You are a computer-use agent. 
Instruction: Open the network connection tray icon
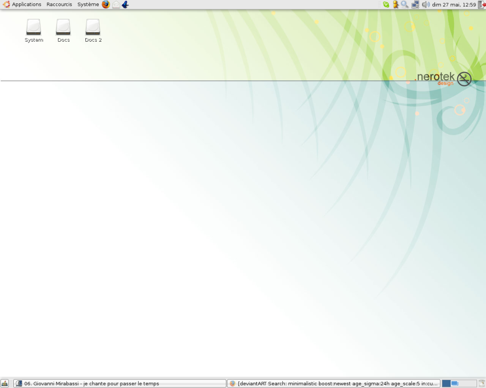point(415,5)
